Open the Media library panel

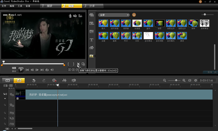pos(92,15)
